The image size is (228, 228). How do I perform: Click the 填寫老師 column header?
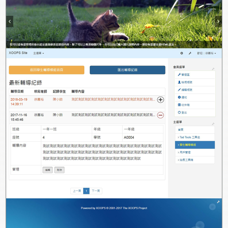coord(41,92)
